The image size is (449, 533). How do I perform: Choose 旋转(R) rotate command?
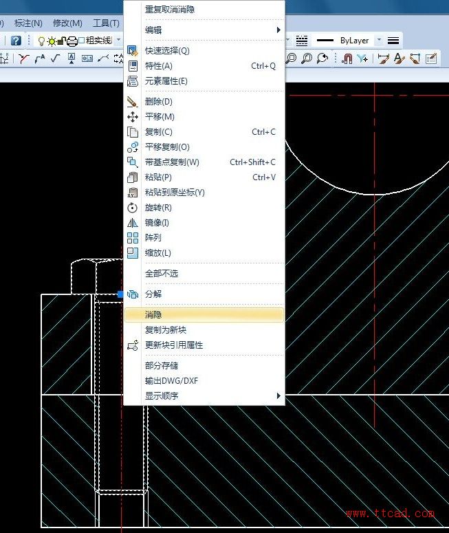click(x=204, y=208)
